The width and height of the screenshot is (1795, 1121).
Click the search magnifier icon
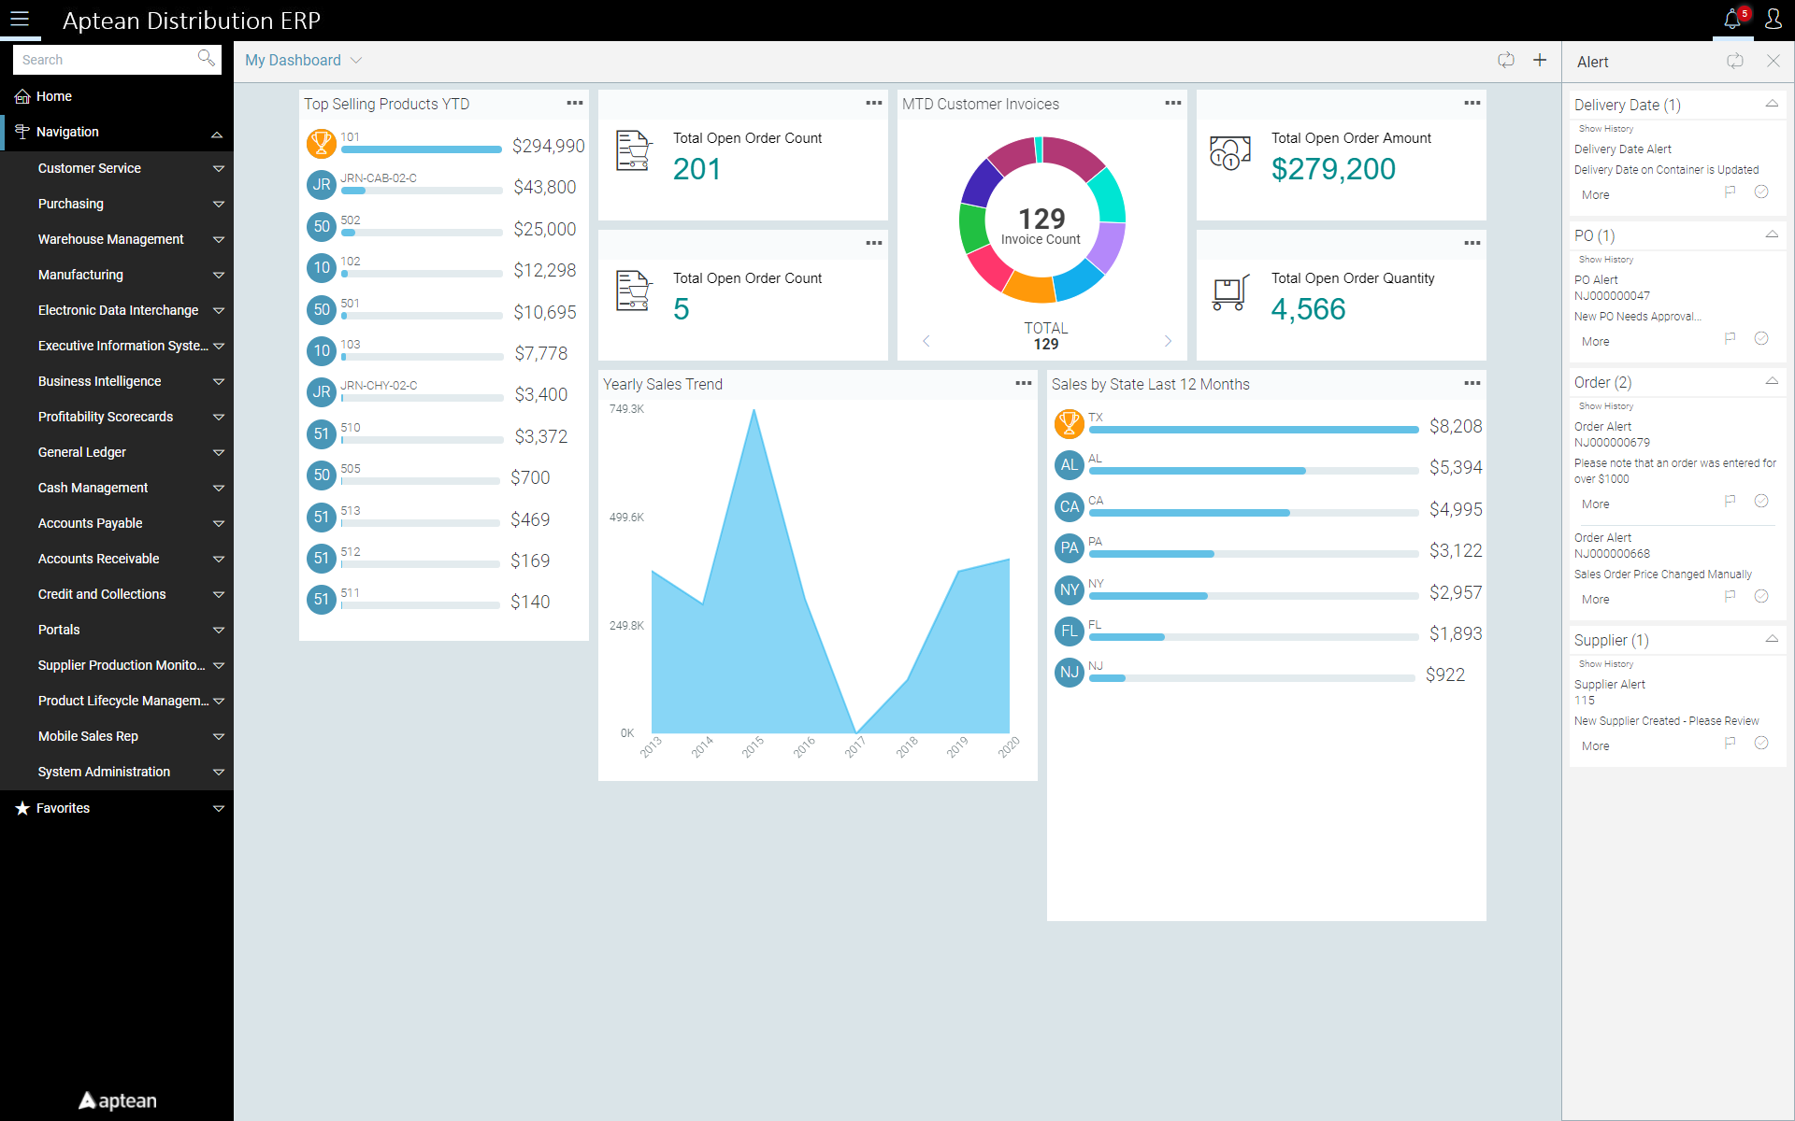(206, 59)
